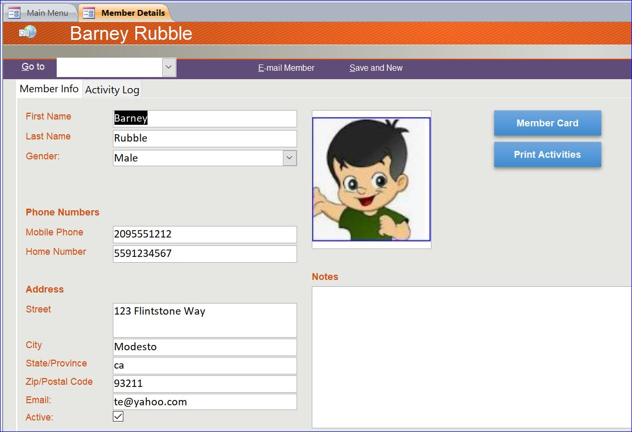Click the Zip/Postal Code field

point(205,384)
